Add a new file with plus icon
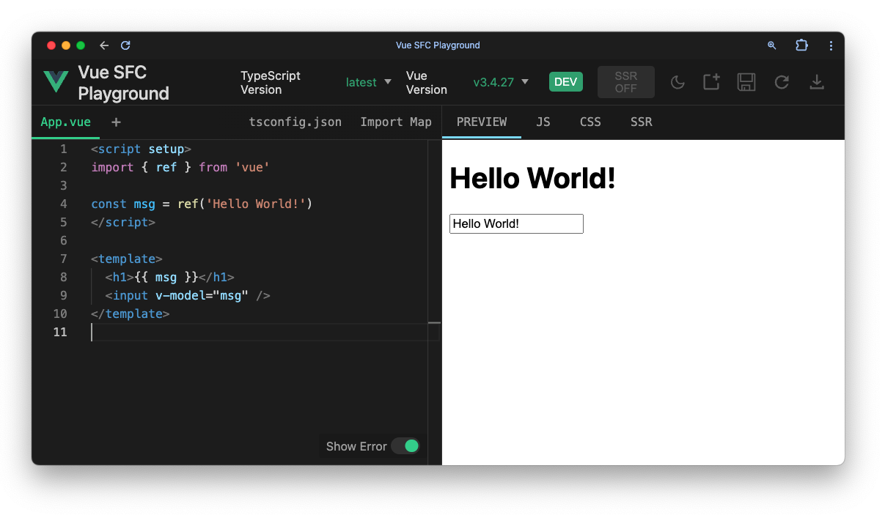The width and height of the screenshot is (885, 526). click(x=116, y=122)
